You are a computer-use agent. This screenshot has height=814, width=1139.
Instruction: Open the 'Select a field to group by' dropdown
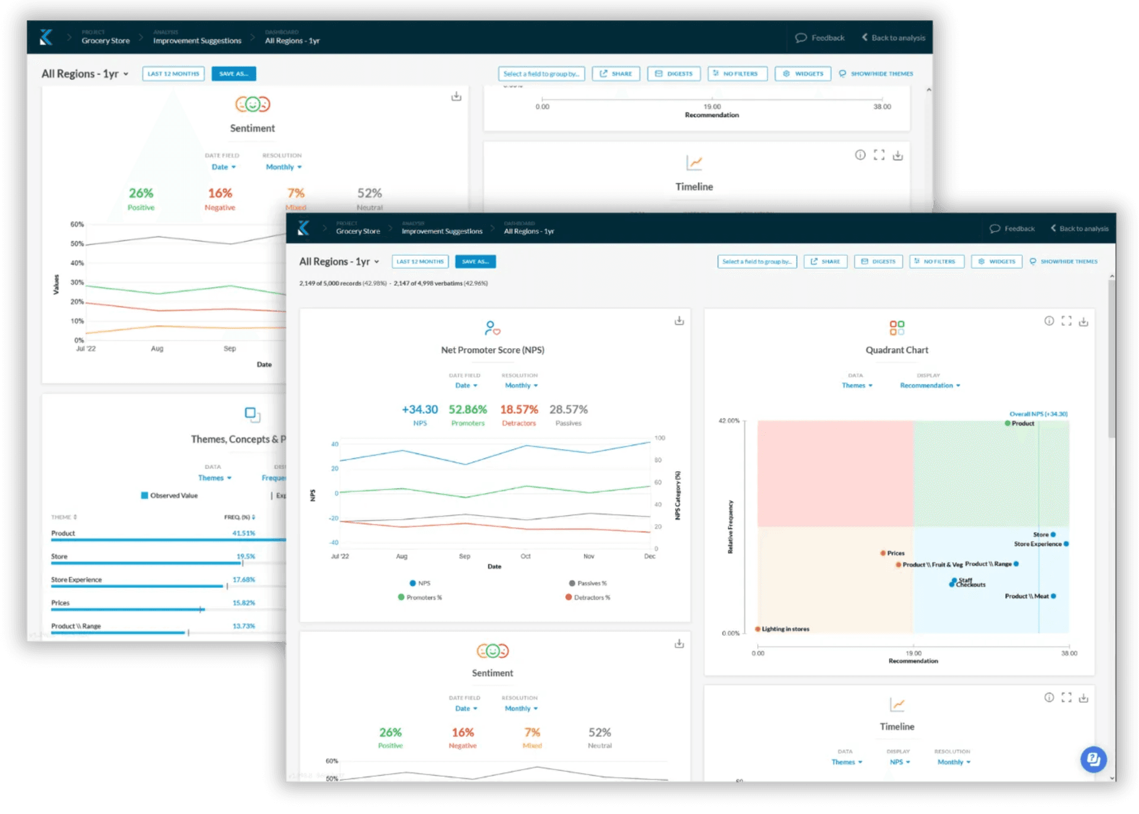tap(757, 262)
